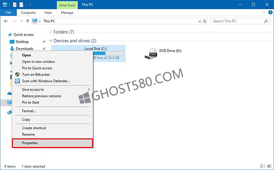
Task: Choose Format... from context menu
Action: click(52, 111)
